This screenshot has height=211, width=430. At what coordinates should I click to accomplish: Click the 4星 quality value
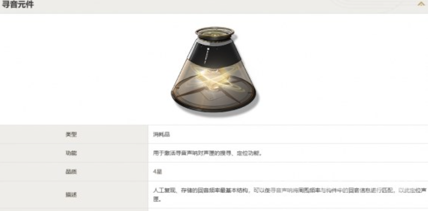click(157, 171)
